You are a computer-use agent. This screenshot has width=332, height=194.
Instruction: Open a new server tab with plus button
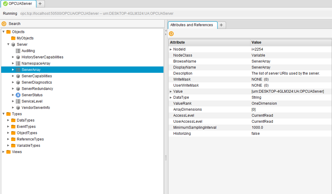(x=40, y=4)
